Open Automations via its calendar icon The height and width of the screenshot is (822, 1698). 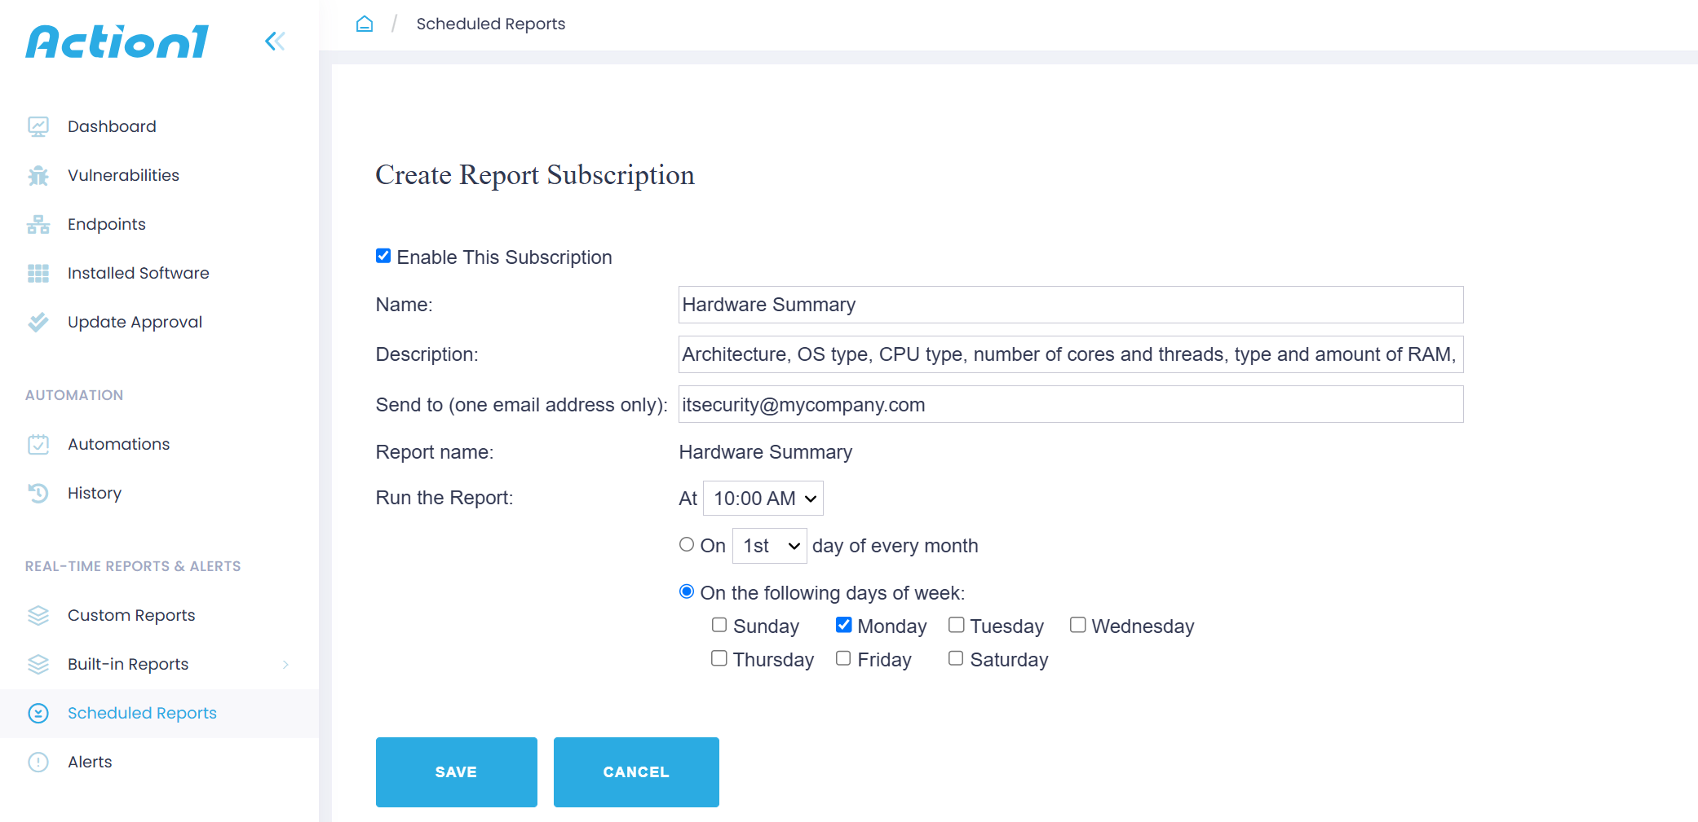pyautogui.click(x=38, y=444)
